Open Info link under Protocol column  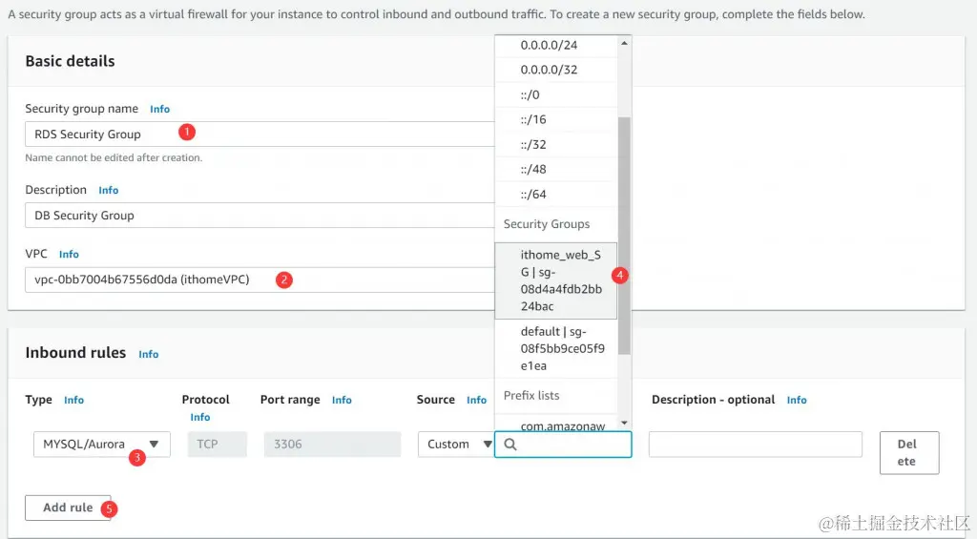point(200,418)
